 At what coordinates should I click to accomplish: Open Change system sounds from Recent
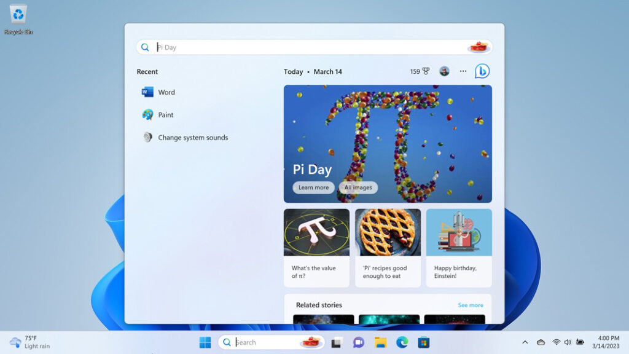[x=184, y=138]
